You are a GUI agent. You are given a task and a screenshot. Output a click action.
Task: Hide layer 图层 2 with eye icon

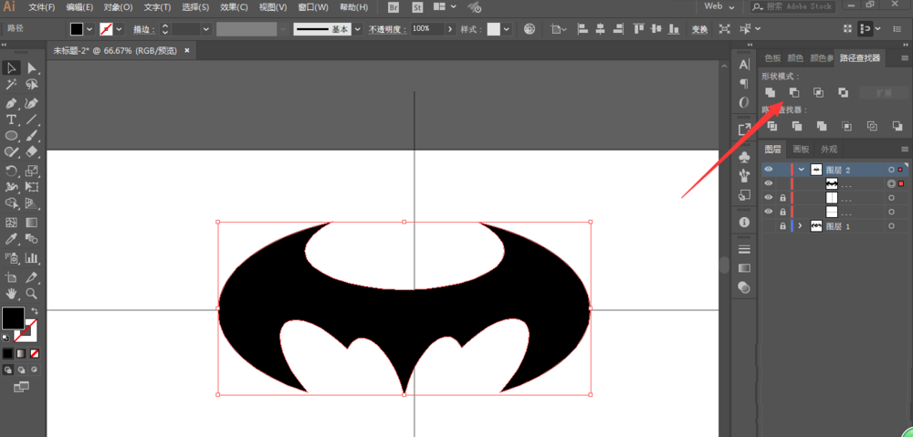point(769,170)
